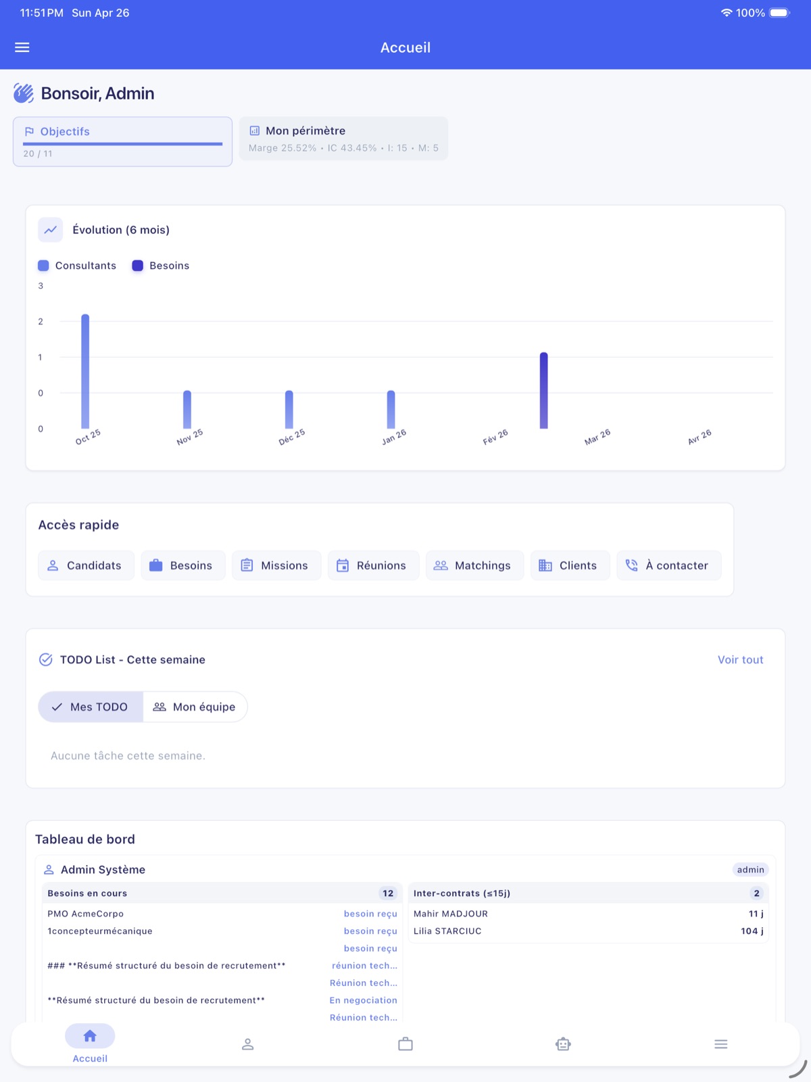Click the Fév 26 besoins bar
Screen dimensions: 811x1082
click(x=544, y=390)
